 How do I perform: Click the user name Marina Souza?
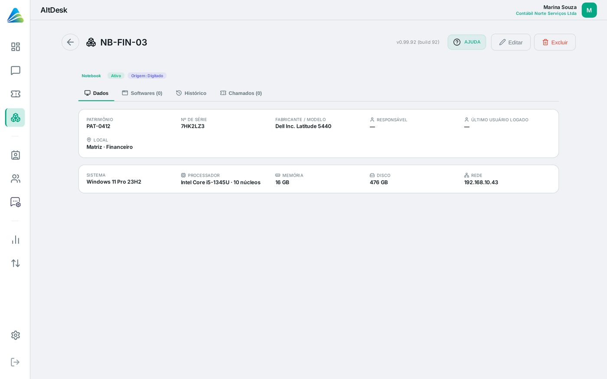click(560, 7)
